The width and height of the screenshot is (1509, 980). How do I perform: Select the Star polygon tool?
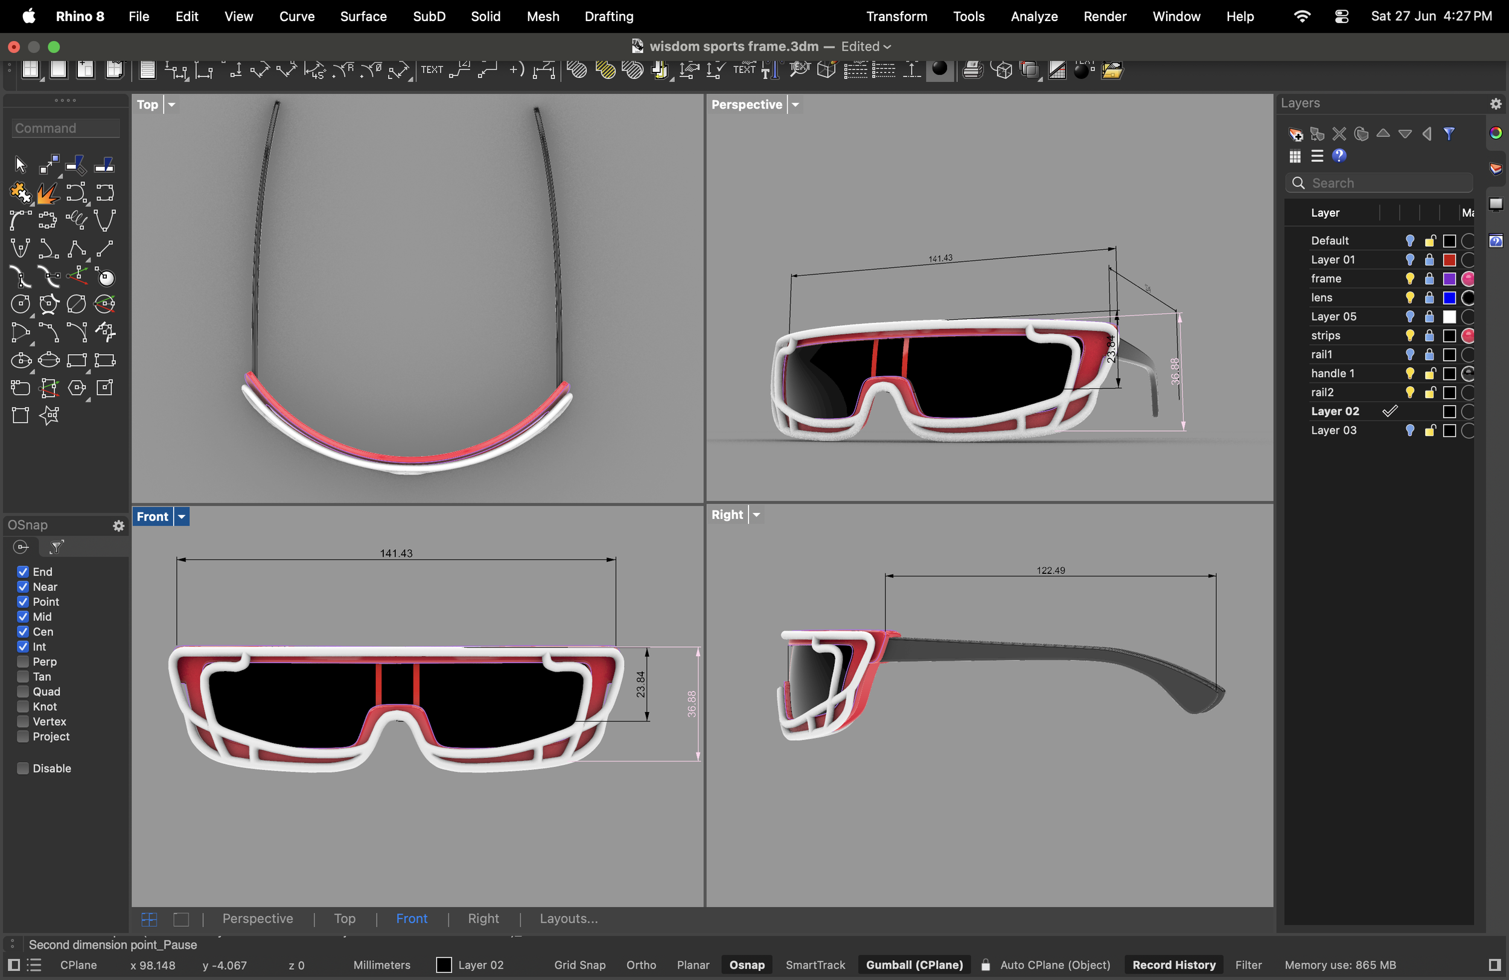pyautogui.click(x=48, y=416)
